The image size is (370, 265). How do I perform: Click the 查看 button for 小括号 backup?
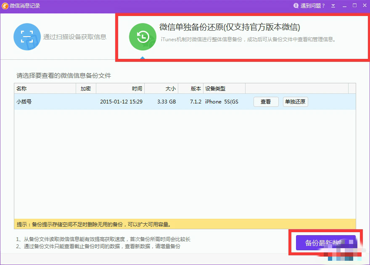click(266, 101)
